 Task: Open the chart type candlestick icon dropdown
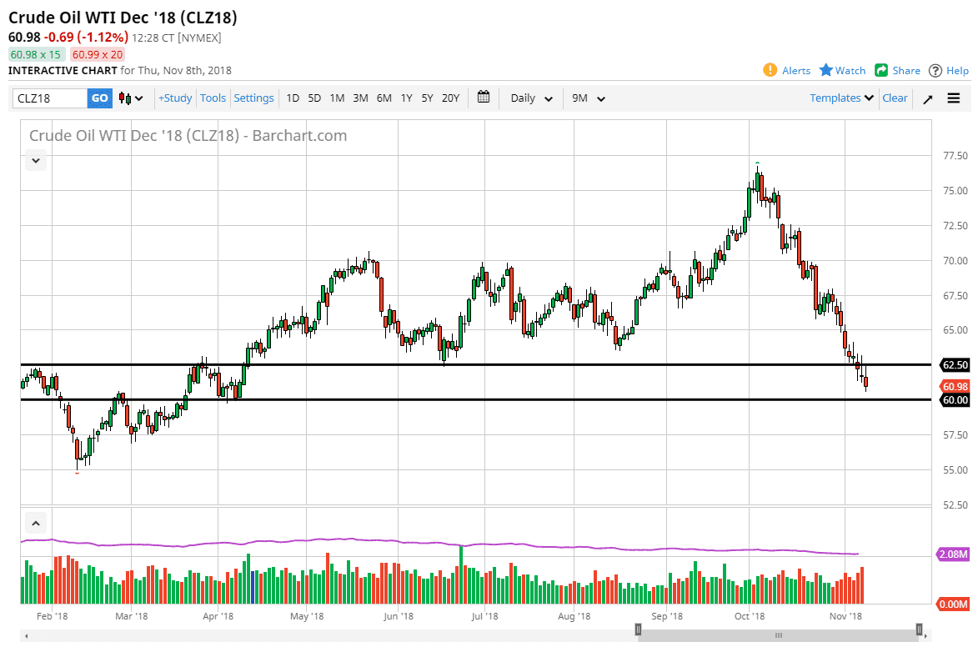129,98
